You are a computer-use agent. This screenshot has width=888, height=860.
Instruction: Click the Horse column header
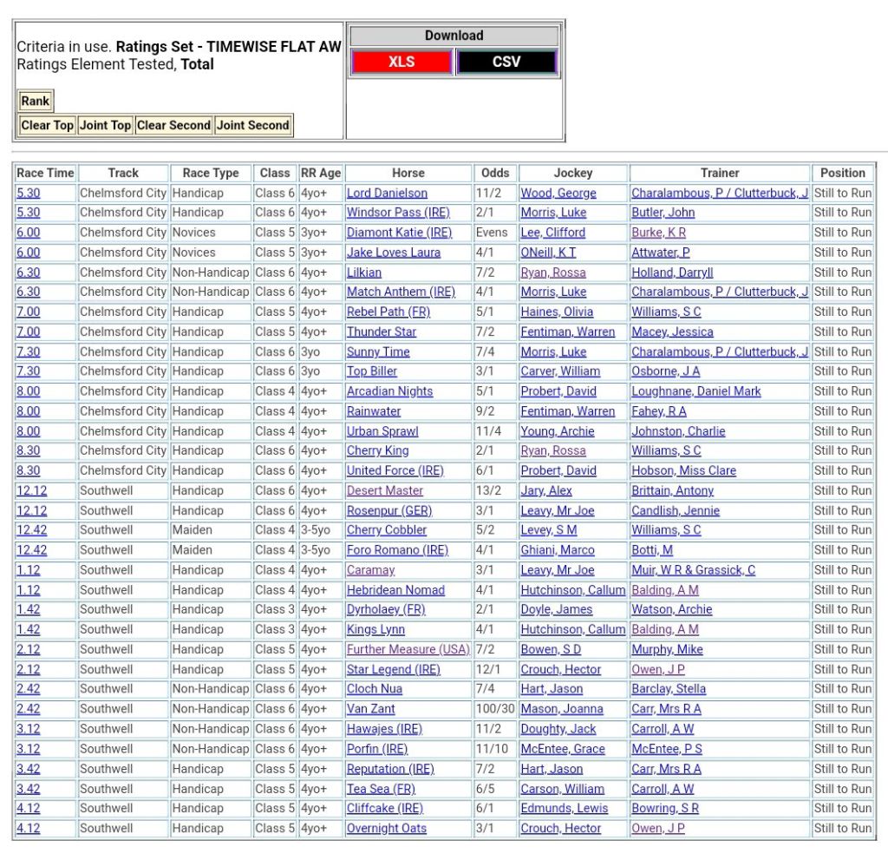pyautogui.click(x=408, y=173)
